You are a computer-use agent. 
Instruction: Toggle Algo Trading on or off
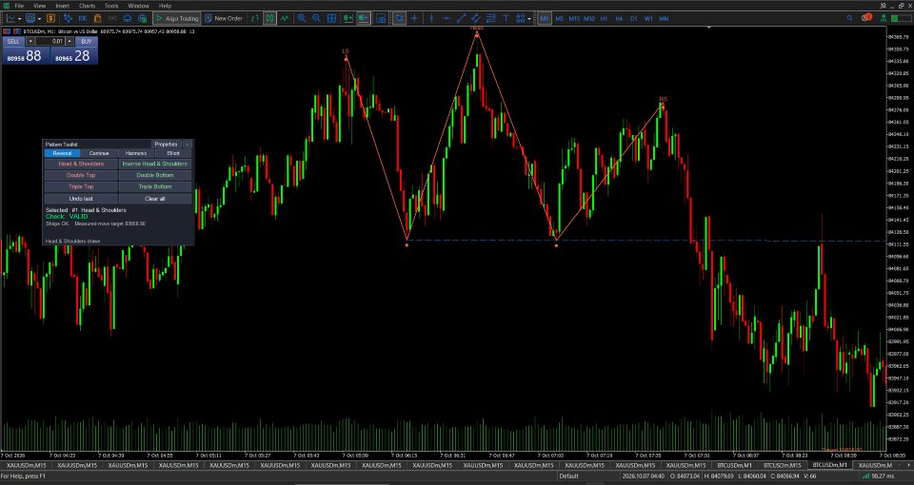pos(177,19)
